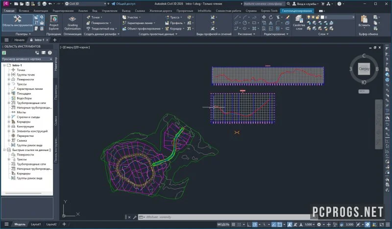Open the help question mark icon in Toolspace
This screenshot has height=229, width=392.
pyautogui.click(x=50, y=52)
